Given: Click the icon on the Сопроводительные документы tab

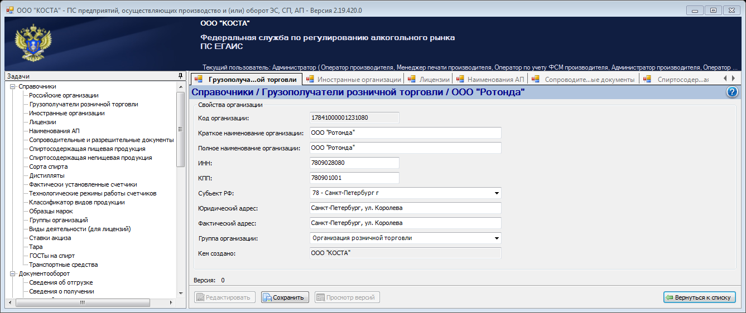Looking at the screenshot, I should [536, 79].
